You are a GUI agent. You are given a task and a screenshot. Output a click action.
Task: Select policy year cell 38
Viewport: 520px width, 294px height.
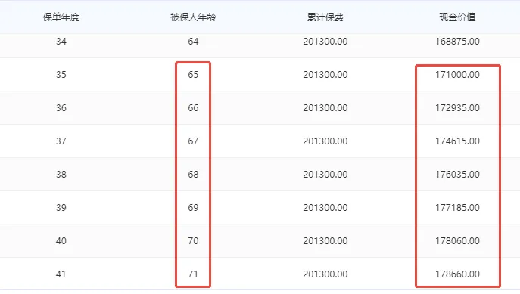[61, 175]
